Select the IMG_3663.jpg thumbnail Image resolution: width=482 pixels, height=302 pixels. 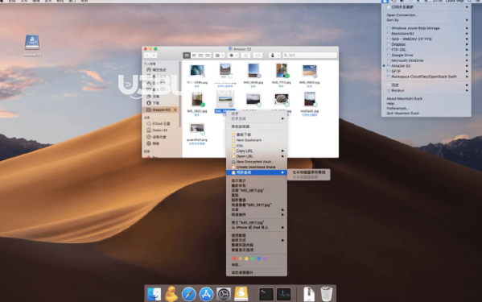[309, 72]
